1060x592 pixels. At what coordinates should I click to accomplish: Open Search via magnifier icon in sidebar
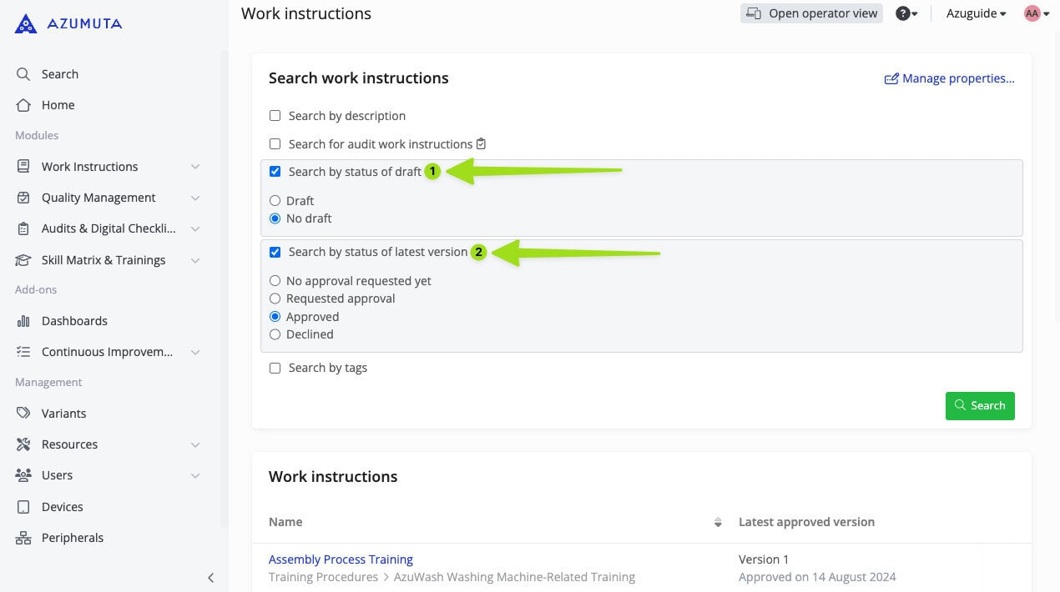click(x=23, y=74)
